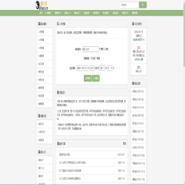The width and height of the screenshot is (185, 185).
Task: Click the list icon heading the top-right sidebar panel
Action: click(x=133, y=24)
